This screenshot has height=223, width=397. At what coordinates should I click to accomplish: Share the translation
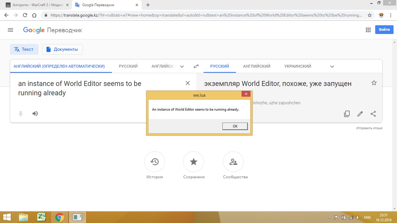pos(373,114)
